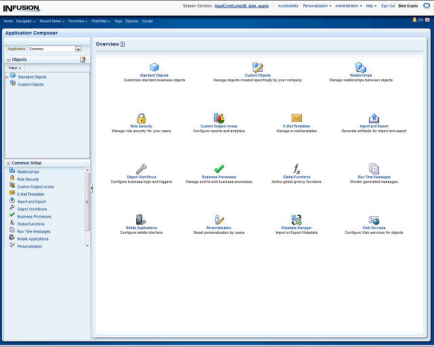Collapse the Common Setup section

(x=8, y=163)
